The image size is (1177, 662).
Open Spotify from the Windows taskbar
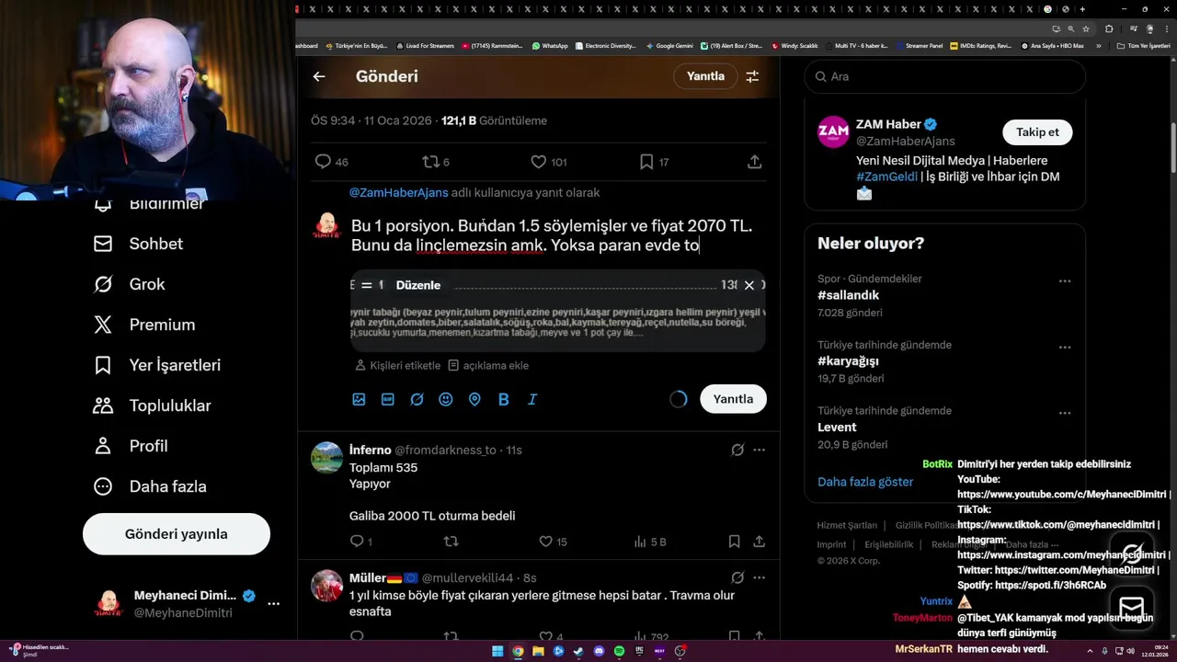(x=619, y=651)
